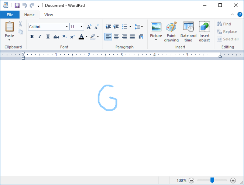
Task: Open WordPad Help
Action: (x=240, y=14)
